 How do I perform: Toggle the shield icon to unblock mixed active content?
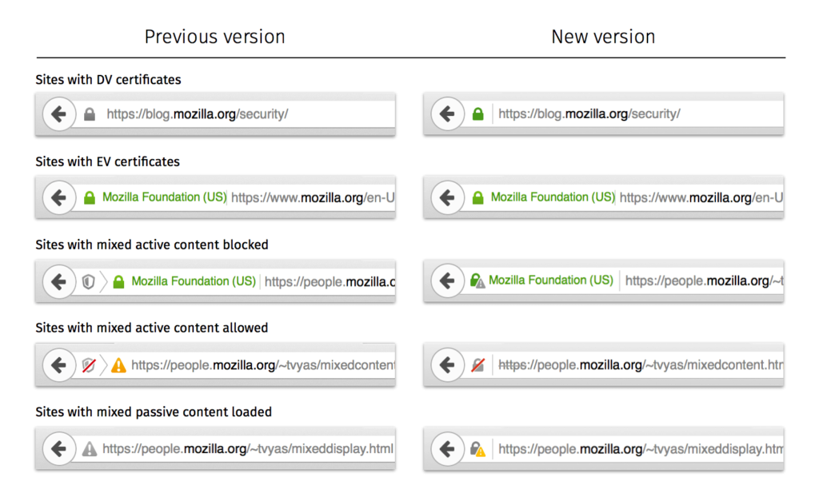[89, 281]
